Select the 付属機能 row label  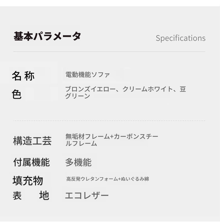point(31,162)
